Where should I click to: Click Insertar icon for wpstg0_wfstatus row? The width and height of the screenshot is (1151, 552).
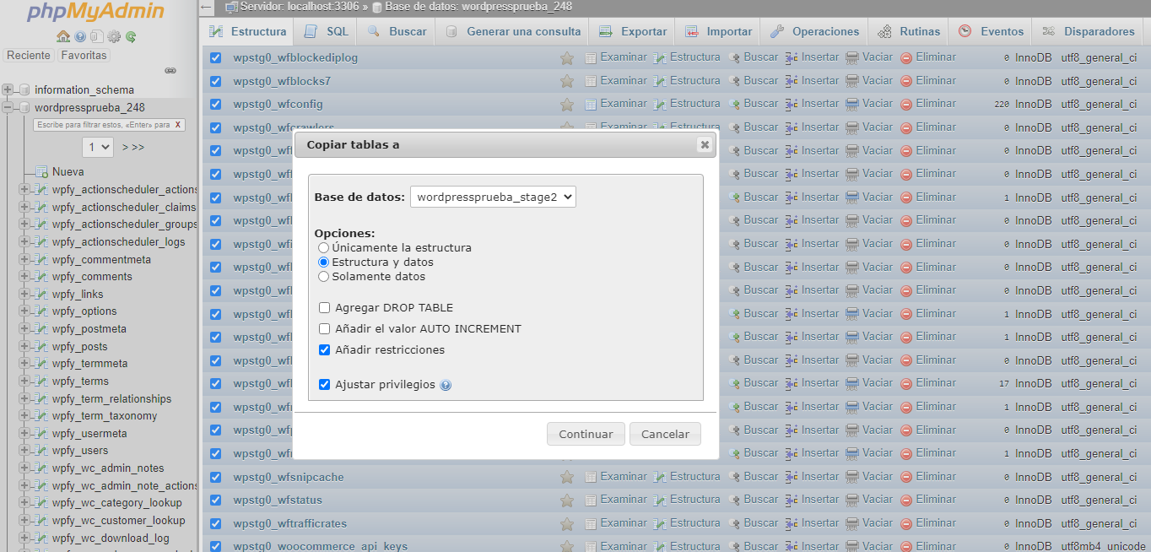pyautogui.click(x=792, y=500)
